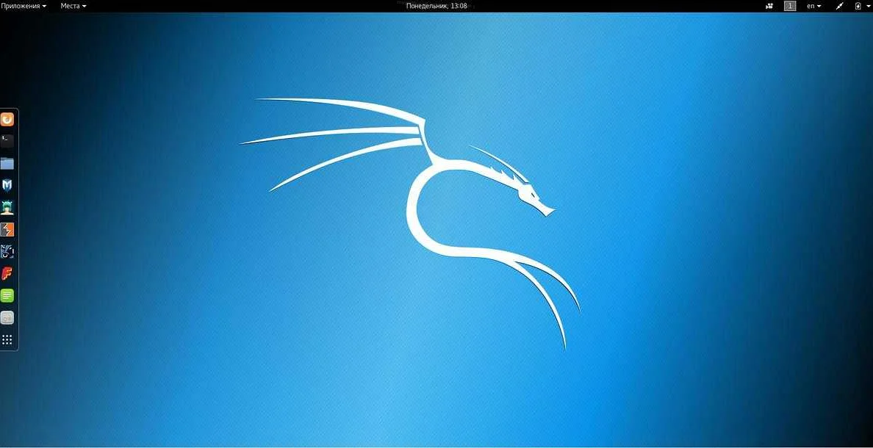Open the grey tweak tool icon in dock
Image resolution: width=873 pixels, height=448 pixels.
7,318
